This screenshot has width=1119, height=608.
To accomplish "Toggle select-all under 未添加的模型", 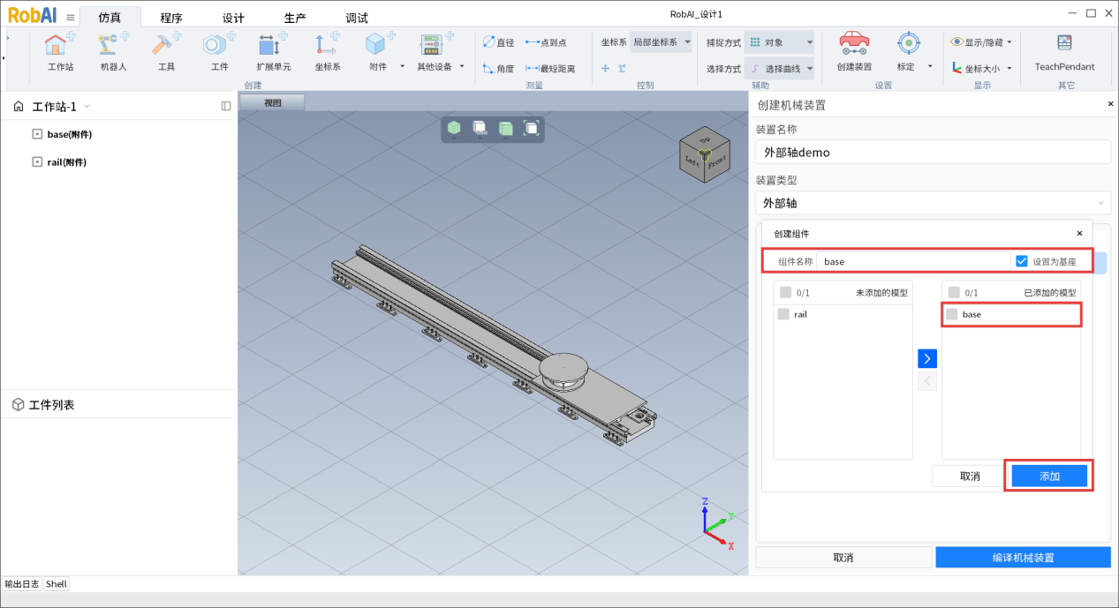I will tap(785, 292).
